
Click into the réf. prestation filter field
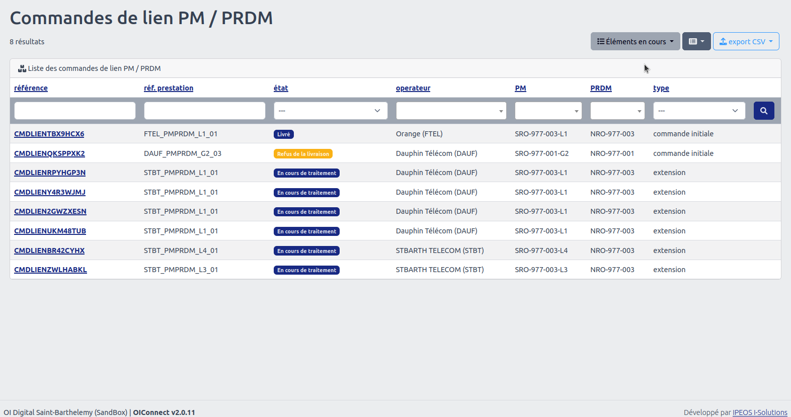pos(204,111)
